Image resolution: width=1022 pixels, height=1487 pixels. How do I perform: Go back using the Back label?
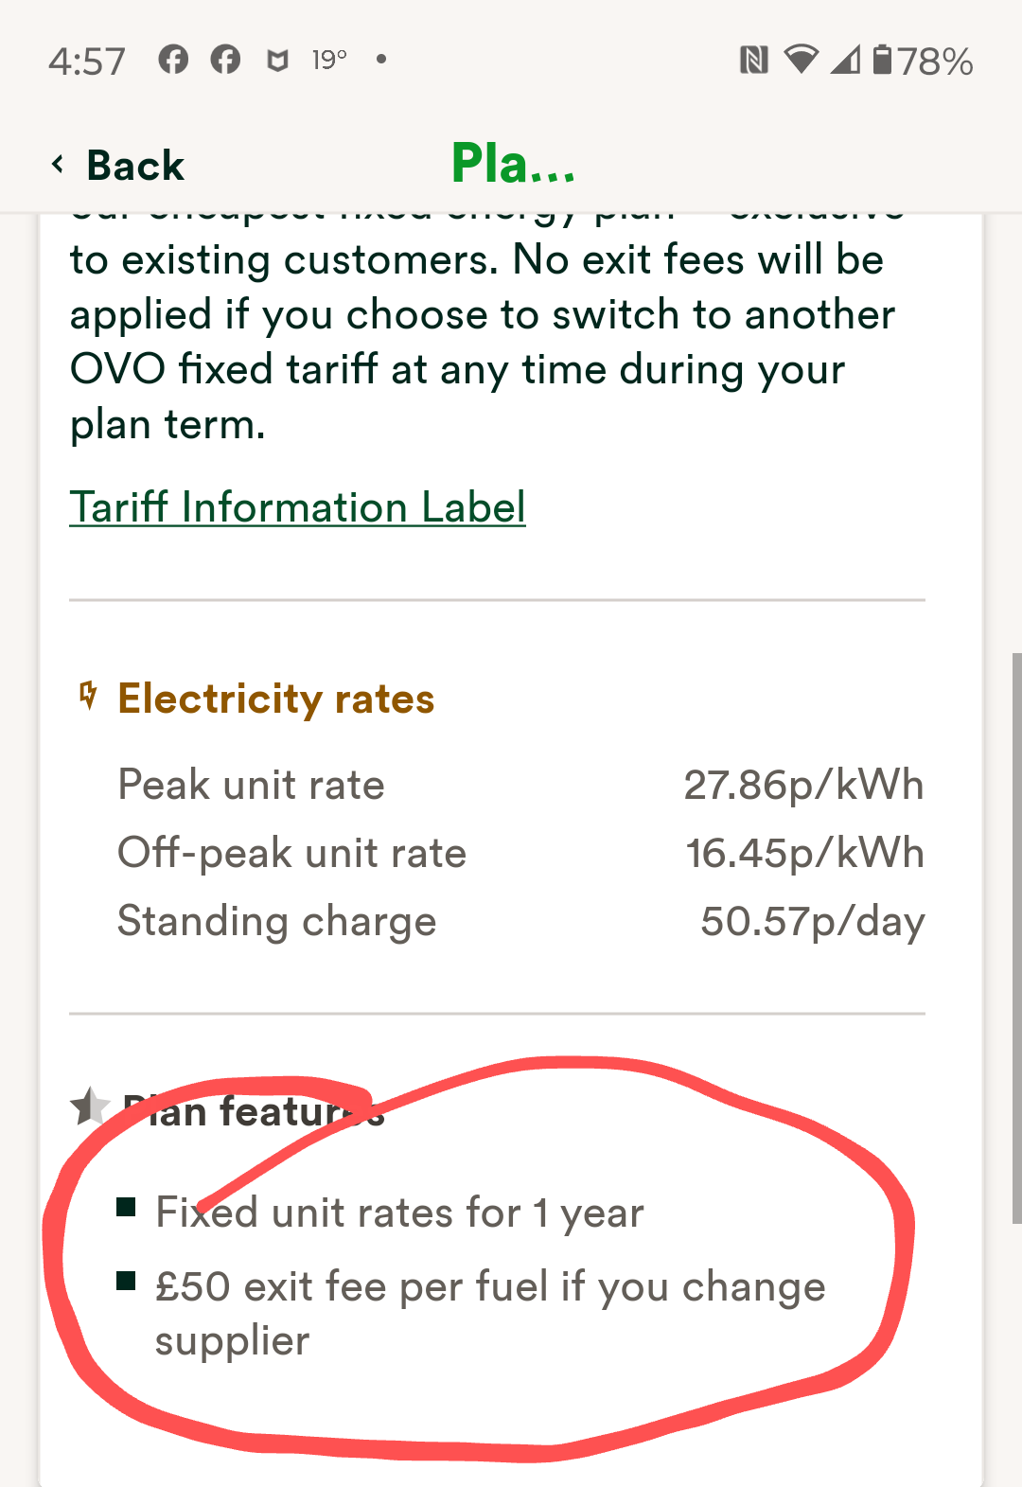point(135,166)
